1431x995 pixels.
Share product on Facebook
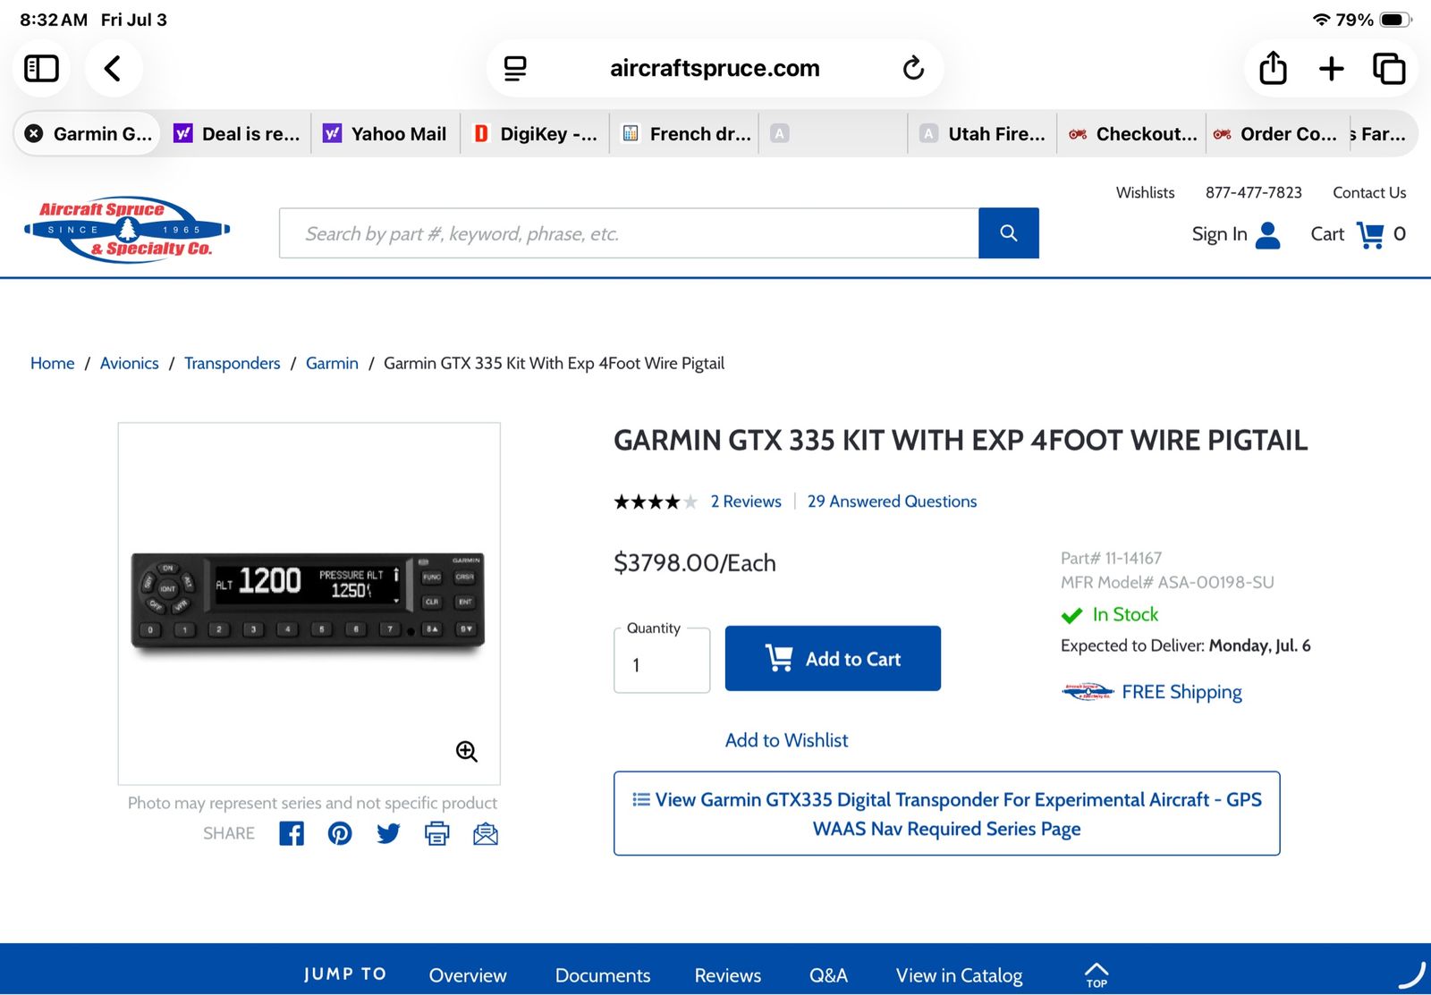[x=292, y=833]
